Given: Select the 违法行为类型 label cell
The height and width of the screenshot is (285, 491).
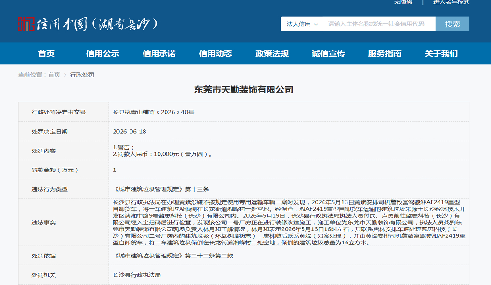Looking at the screenshot, I should coord(64,189).
